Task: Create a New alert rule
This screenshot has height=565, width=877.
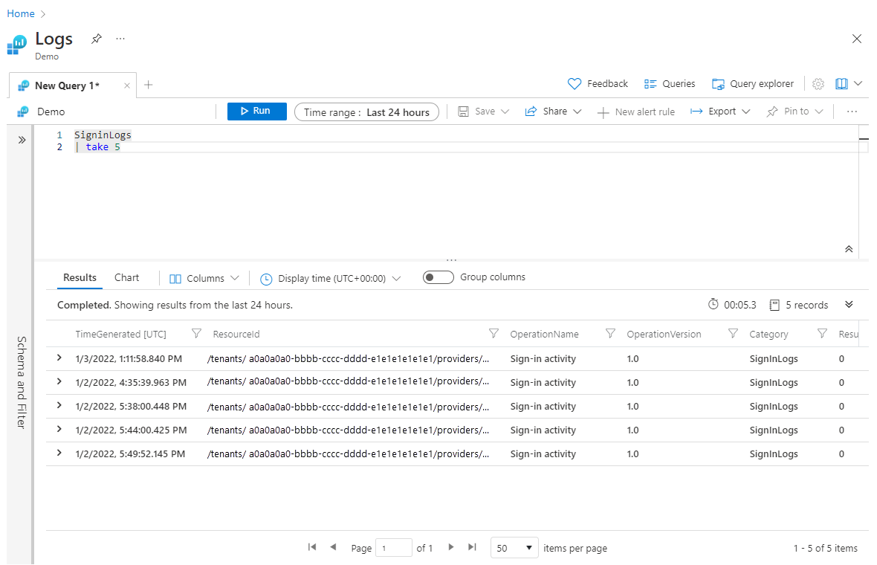Action: point(636,112)
